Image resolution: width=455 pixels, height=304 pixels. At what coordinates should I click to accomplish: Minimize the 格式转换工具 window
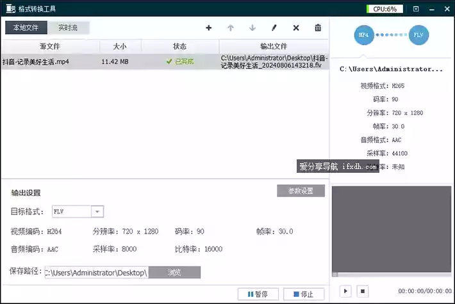[432, 9]
